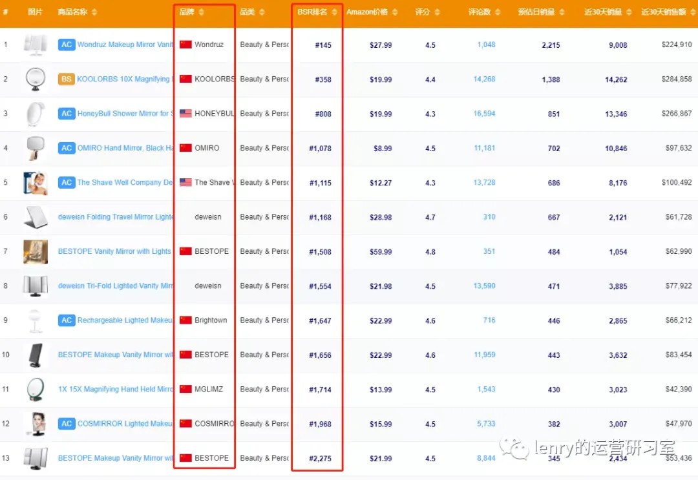698x480 pixels.
Task: Click BSR rank #145
Action: pos(323,45)
